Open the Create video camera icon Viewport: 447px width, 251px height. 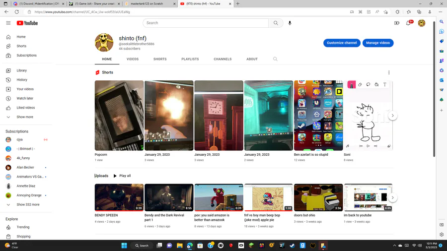pyautogui.click(x=396, y=23)
